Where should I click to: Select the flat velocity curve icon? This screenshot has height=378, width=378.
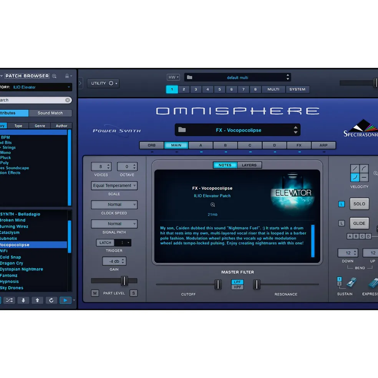pos(364,177)
